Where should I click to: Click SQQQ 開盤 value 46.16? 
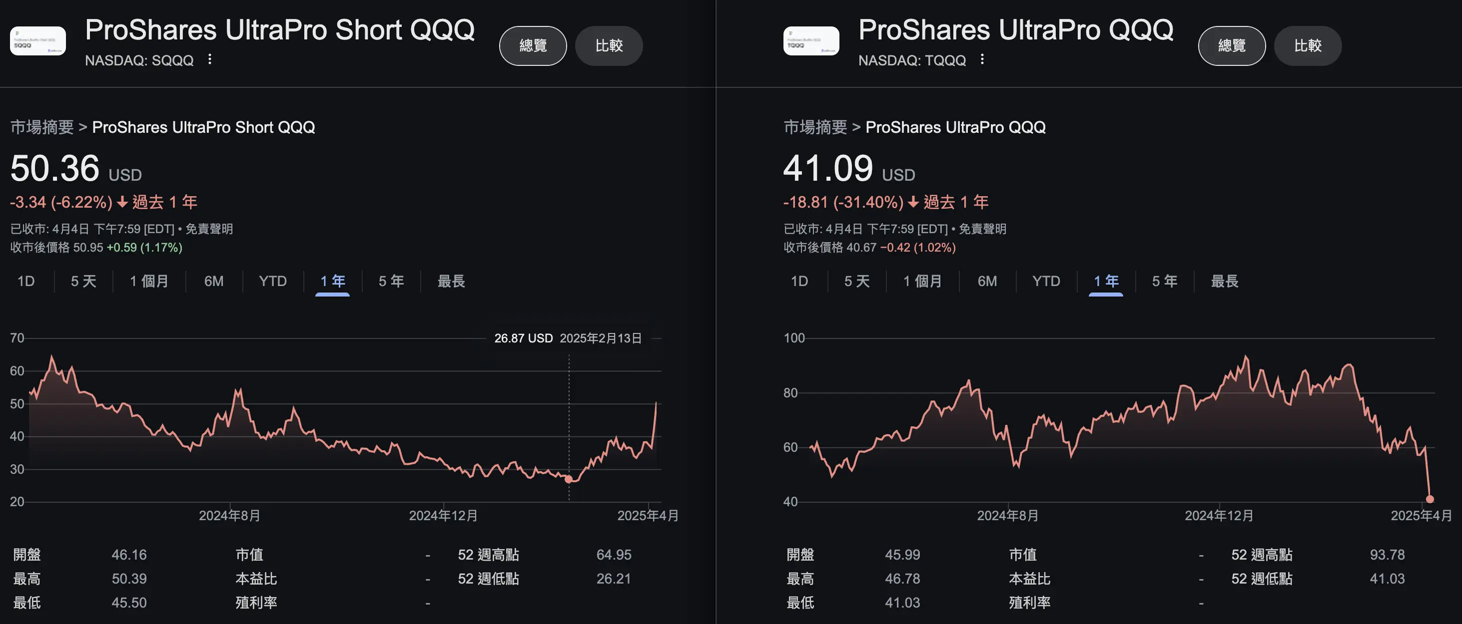pos(129,555)
